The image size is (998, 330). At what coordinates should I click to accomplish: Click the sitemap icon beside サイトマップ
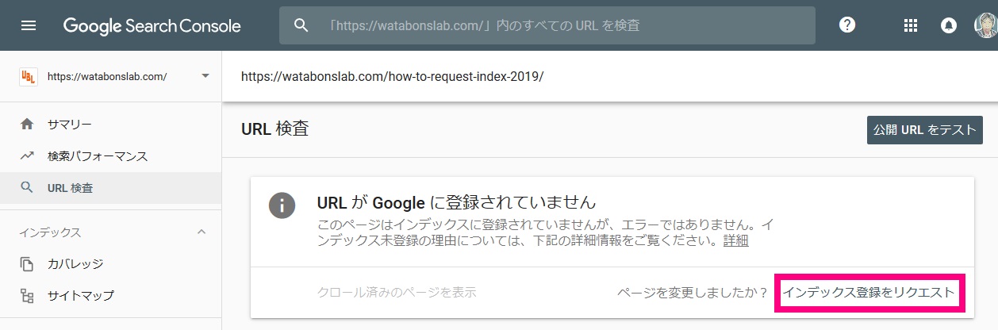[x=27, y=296]
